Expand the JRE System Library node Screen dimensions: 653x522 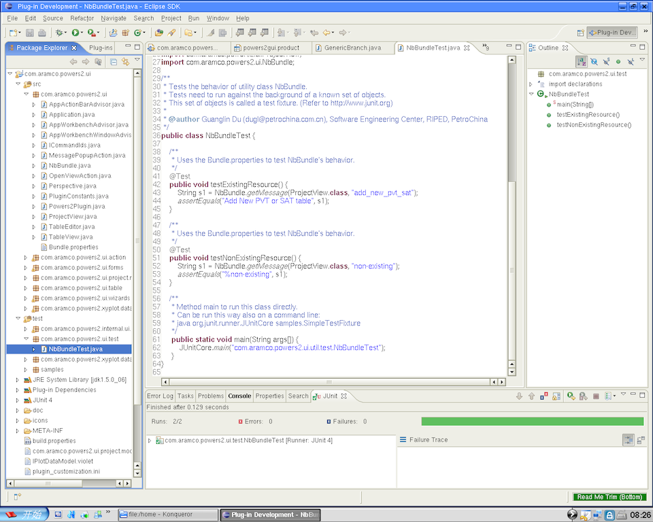(18, 380)
